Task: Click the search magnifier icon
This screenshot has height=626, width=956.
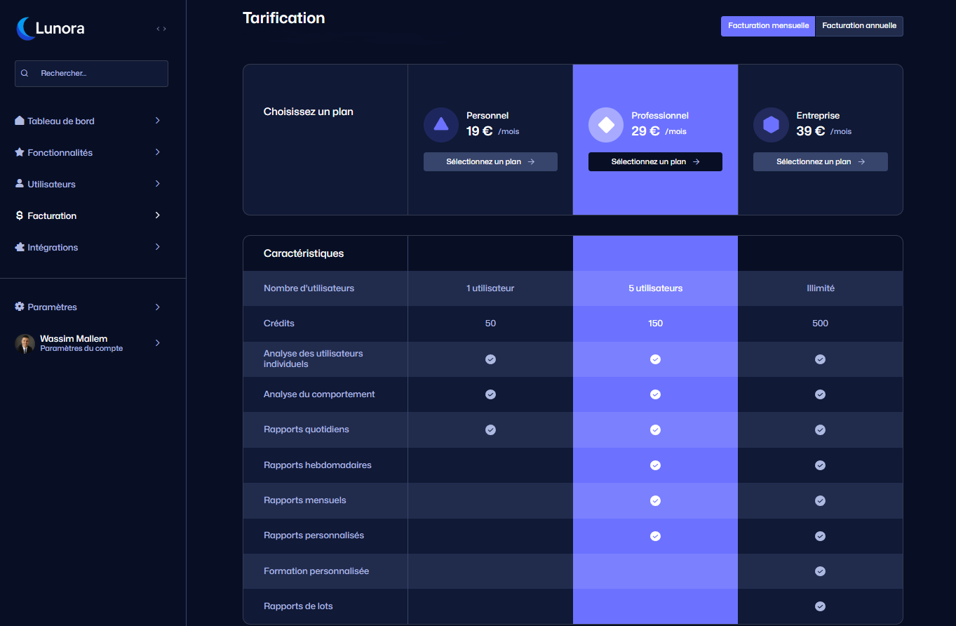Action: pyautogui.click(x=25, y=73)
